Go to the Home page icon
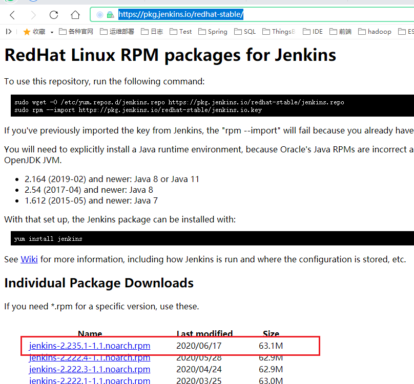414x384 pixels. 75,15
